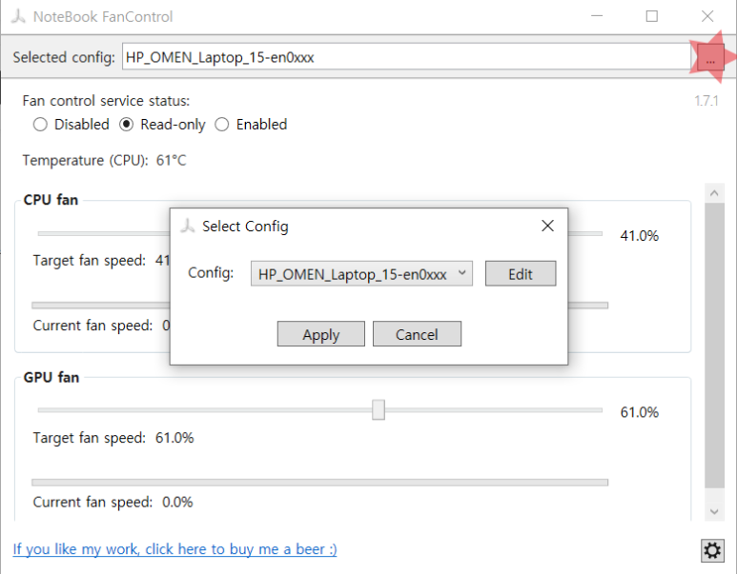Click the GPU fan current speed progress bar
Screen dimensions: 737x574
point(319,483)
